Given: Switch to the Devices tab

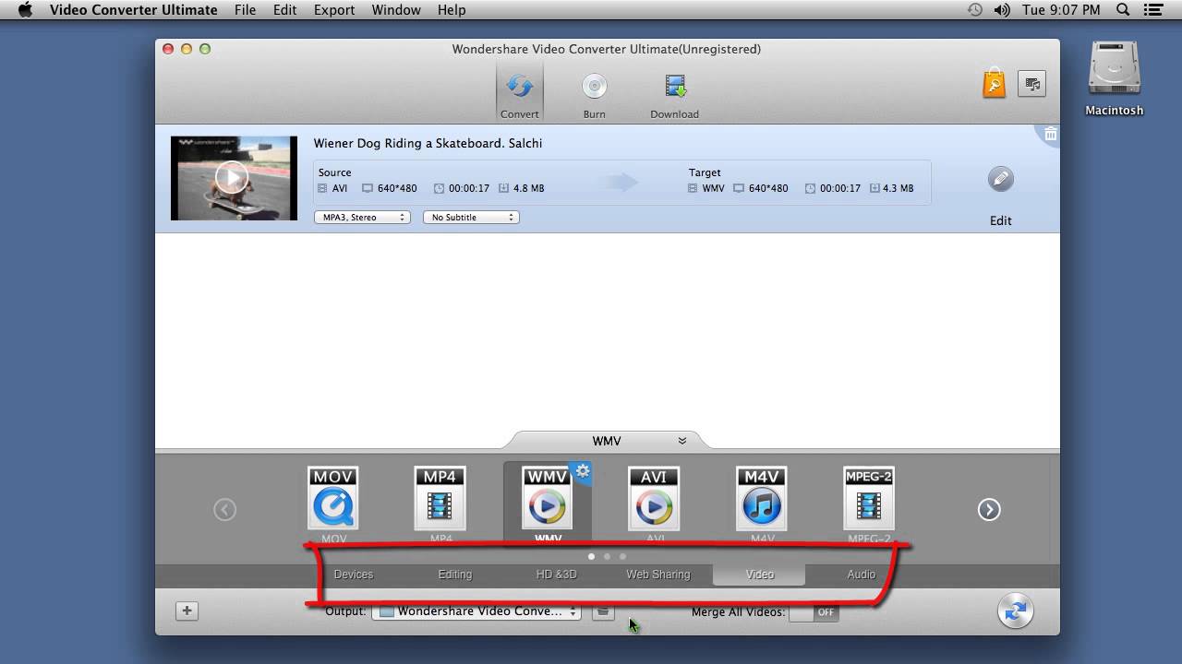Looking at the screenshot, I should 354,575.
